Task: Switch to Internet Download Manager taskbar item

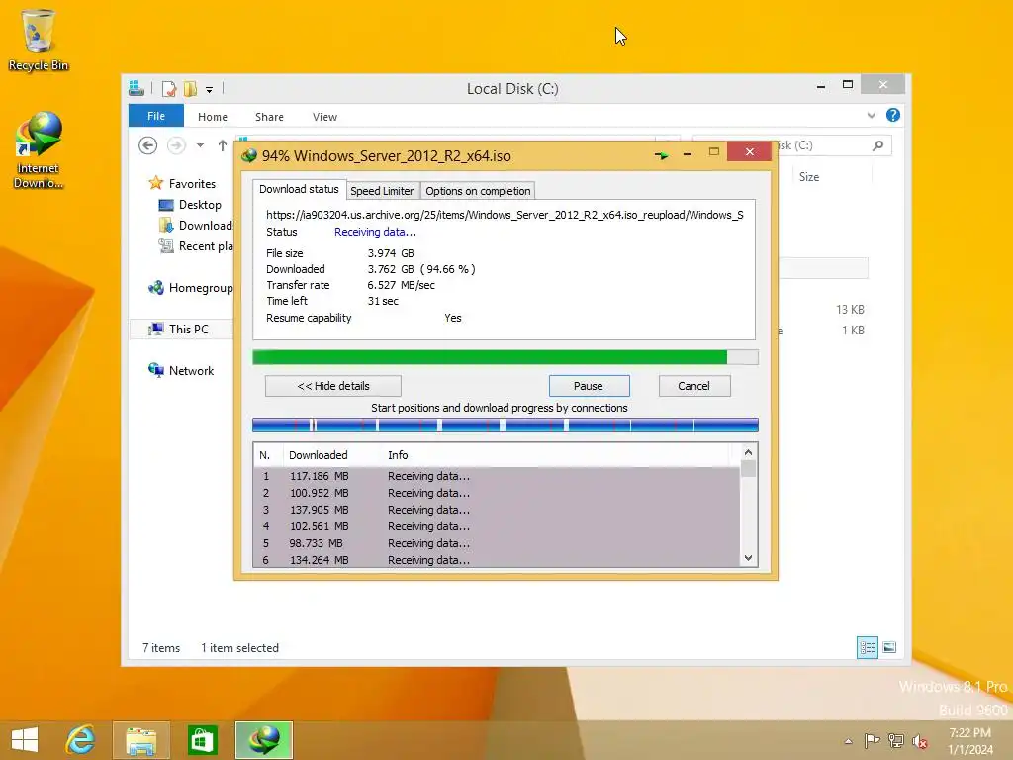Action: [x=264, y=740]
